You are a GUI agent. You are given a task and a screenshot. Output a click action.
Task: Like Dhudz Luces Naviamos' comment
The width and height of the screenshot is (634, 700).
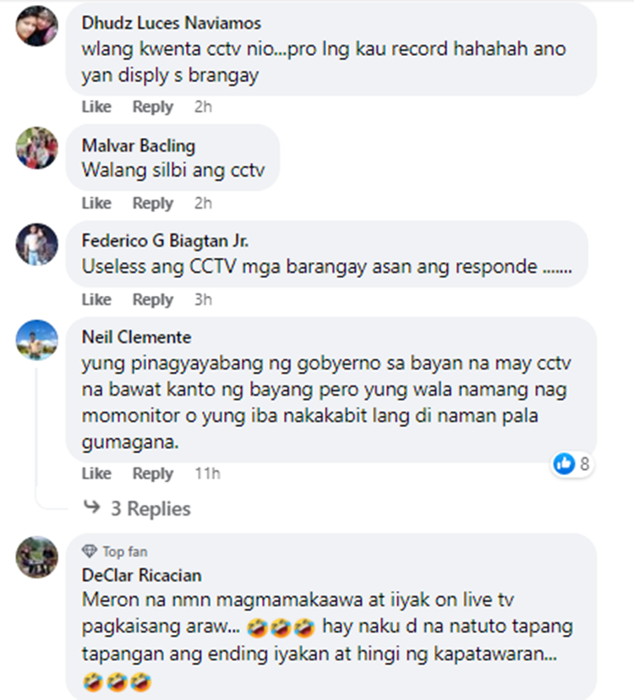pyautogui.click(x=96, y=107)
